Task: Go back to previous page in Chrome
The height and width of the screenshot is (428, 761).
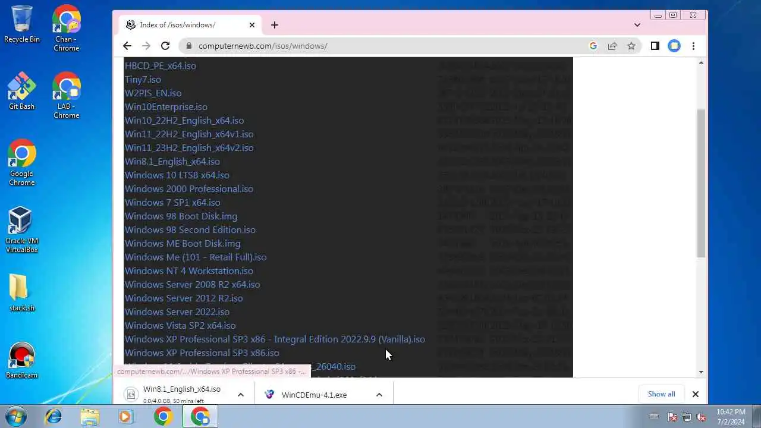Action: [127, 46]
